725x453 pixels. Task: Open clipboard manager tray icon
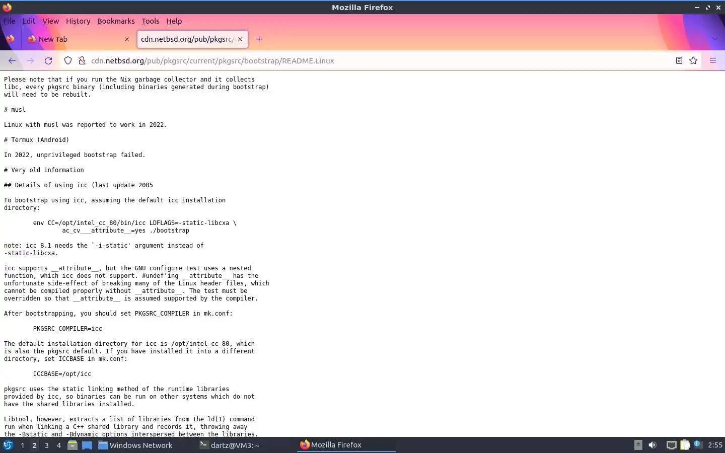[x=685, y=445]
